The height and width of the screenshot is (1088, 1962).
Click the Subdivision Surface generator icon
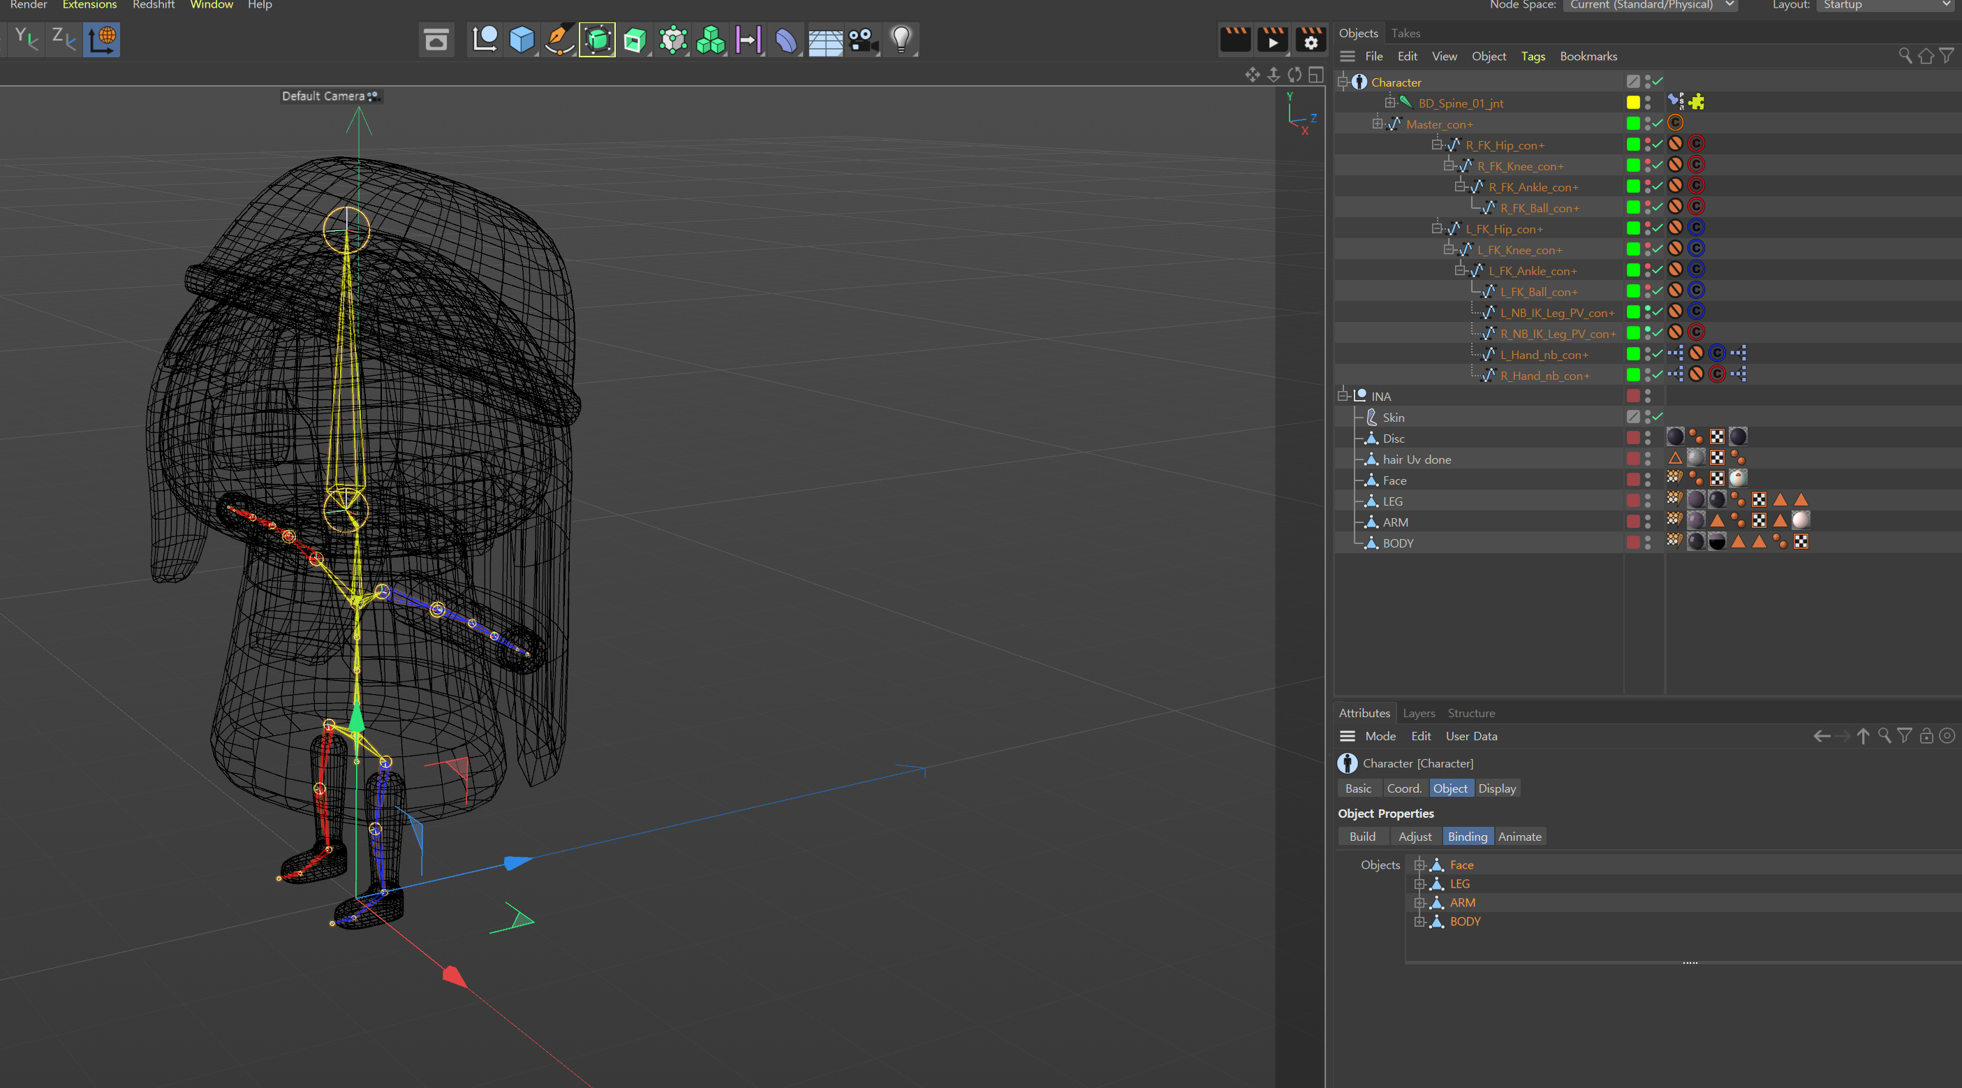pyautogui.click(x=598, y=40)
